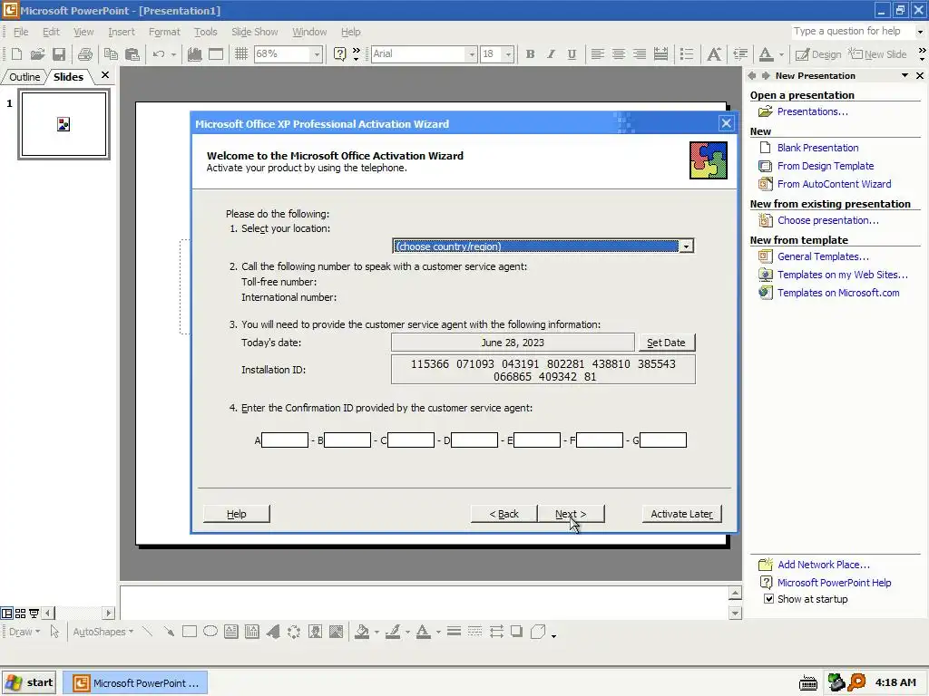Image resolution: width=929 pixels, height=696 pixels.
Task: Click the Activate Later button
Action: [x=681, y=514]
